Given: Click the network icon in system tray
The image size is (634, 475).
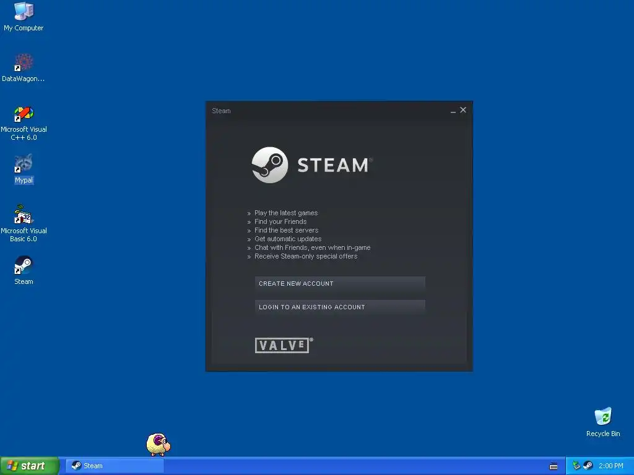Looking at the screenshot, I should tap(576, 466).
